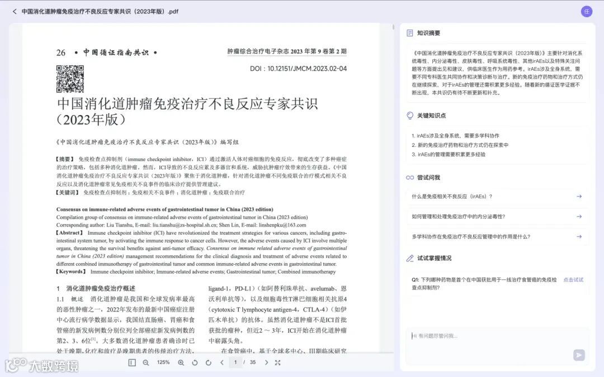The width and height of the screenshot is (604, 377).
Task: Click key point 1. irAEs涉及全身系统
Action: point(455,136)
